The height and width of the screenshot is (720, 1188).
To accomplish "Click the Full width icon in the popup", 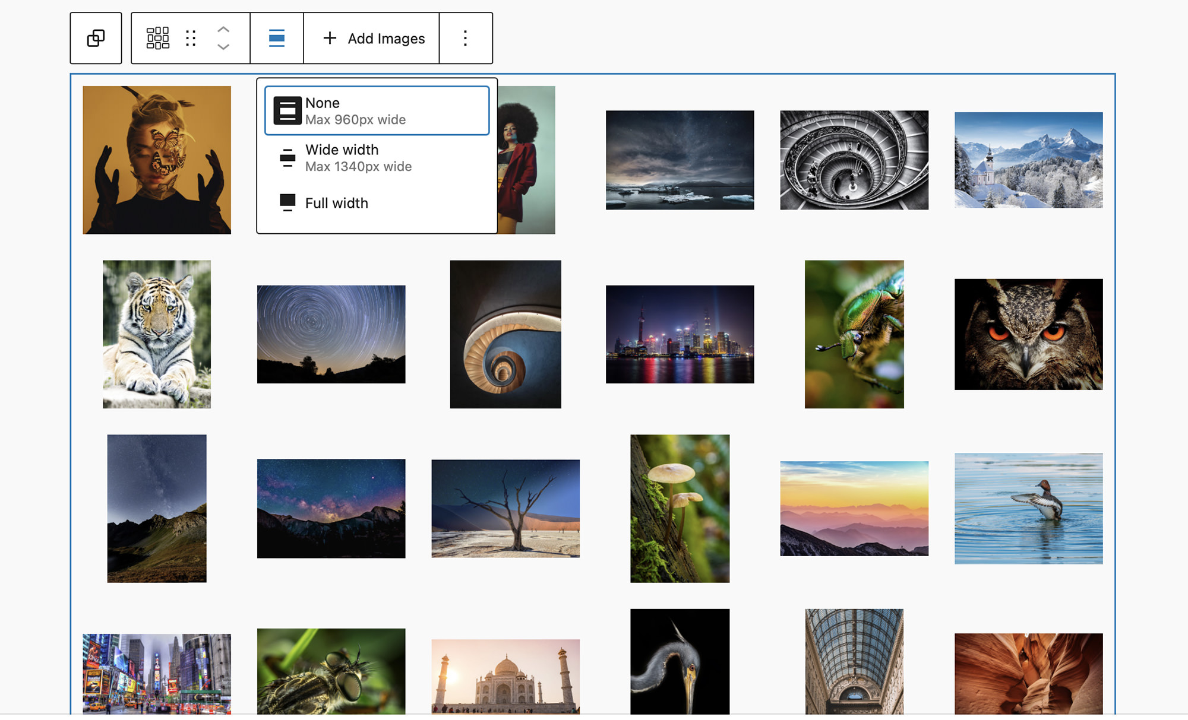I will (287, 202).
